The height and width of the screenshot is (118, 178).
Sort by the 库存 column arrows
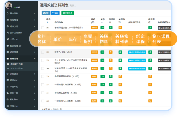click(x=102, y=22)
